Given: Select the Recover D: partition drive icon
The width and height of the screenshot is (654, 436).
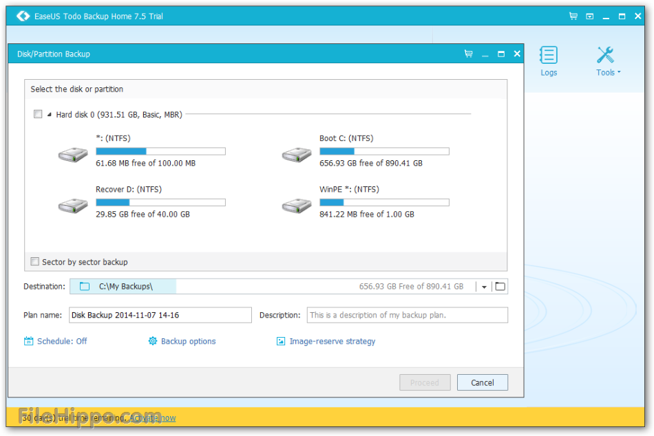Looking at the screenshot, I should [73, 206].
